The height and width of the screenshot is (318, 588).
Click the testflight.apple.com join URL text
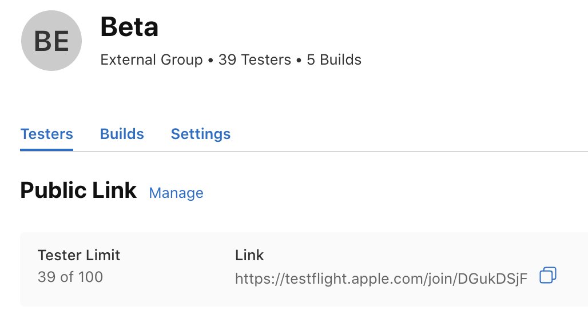[381, 278]
